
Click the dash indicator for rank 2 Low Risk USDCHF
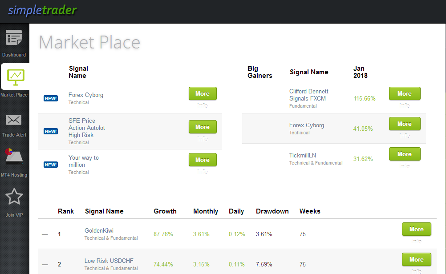click(45, 264)
